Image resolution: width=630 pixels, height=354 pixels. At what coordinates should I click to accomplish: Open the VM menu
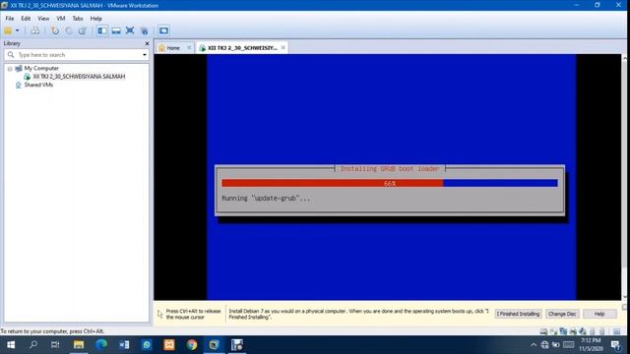[x=61, y=19]
